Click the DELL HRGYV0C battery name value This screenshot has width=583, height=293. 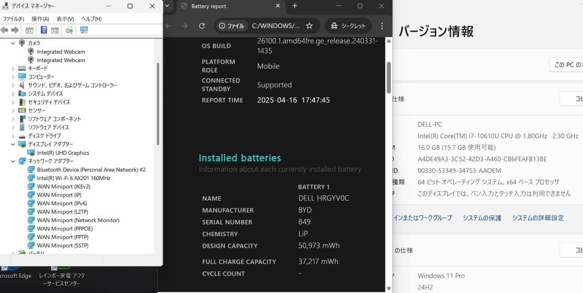point(323,198)
